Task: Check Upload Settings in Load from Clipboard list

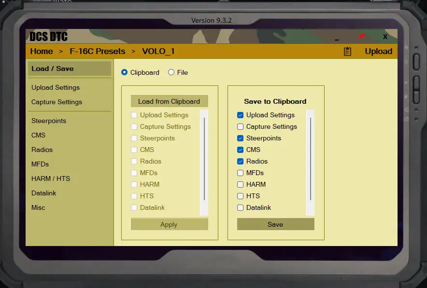Action: (134, 115)
